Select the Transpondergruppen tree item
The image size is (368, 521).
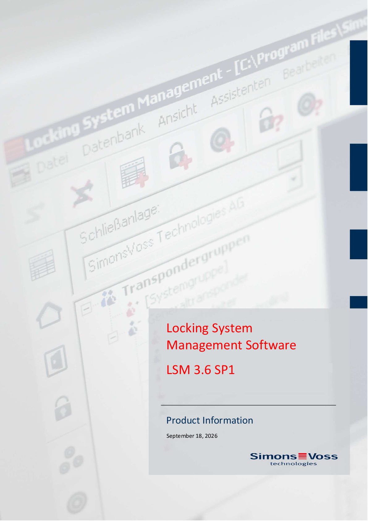(186, 265)
